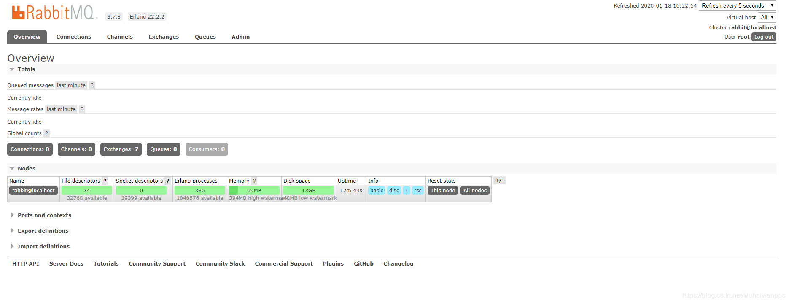
Task: Click Exchanges: 7 count button
Action: pos(121,149)
